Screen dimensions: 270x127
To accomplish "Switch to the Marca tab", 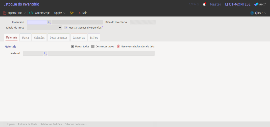I will click(x=26, y=37).
